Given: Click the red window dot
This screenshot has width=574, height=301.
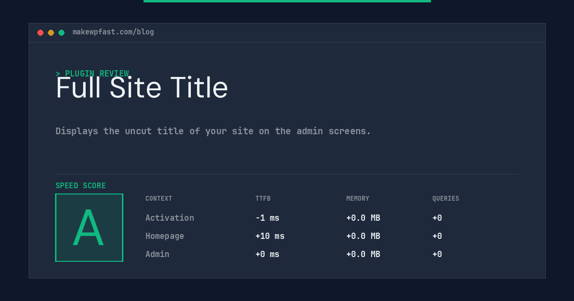Looking at the screenshot, I should 40,32.
